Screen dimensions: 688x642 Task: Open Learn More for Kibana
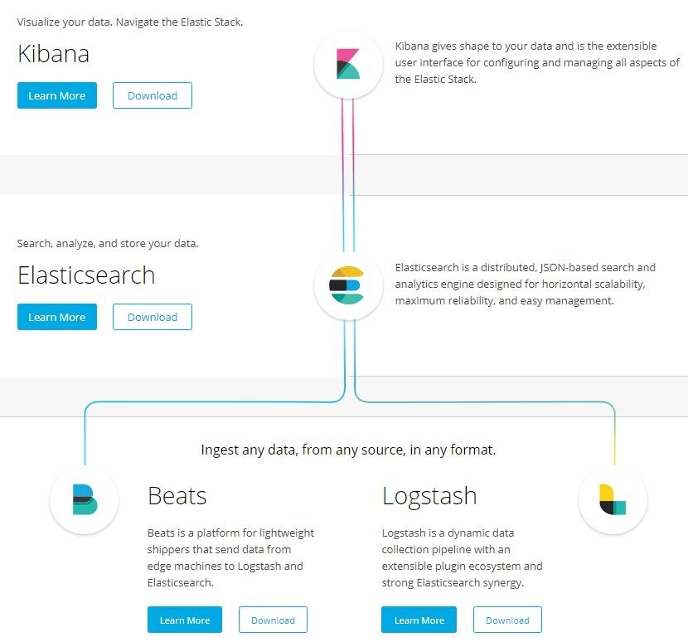pyautogui.click(x=57, y=95)
